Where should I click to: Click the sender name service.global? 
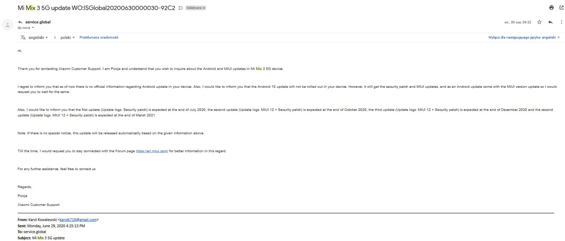pos(38,22)
